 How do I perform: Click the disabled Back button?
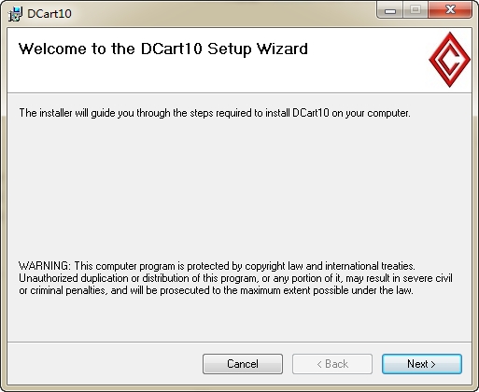332,364
